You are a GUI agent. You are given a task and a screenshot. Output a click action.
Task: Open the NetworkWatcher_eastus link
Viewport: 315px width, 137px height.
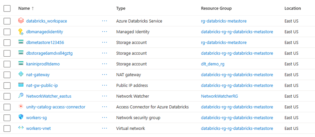coord(49,96)
